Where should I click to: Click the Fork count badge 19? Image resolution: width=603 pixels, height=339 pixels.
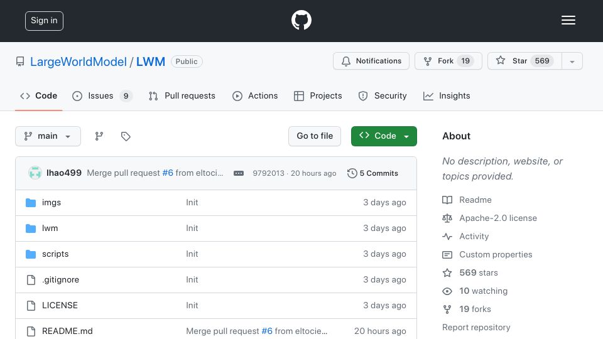click(x=465, y=61)
